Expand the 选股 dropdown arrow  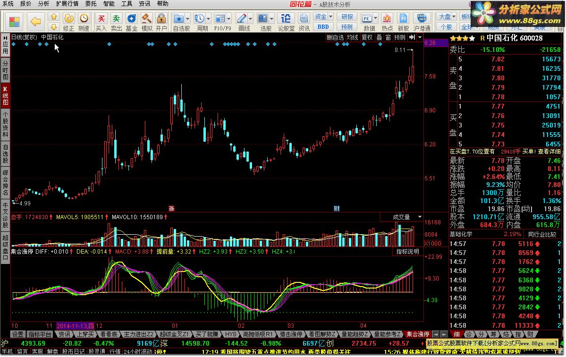point(271,18)
